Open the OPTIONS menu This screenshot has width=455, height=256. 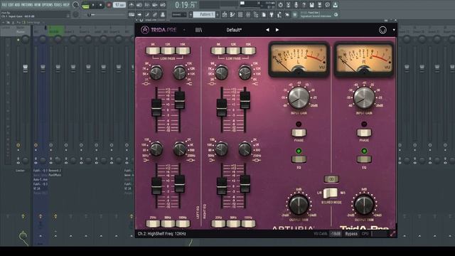pyautogui.click(x=48, y=5)
